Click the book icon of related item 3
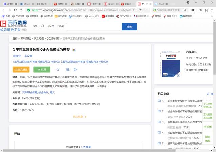Image resolution: width=216 pixels, height=152 pixels. click(x=159, y=122)
